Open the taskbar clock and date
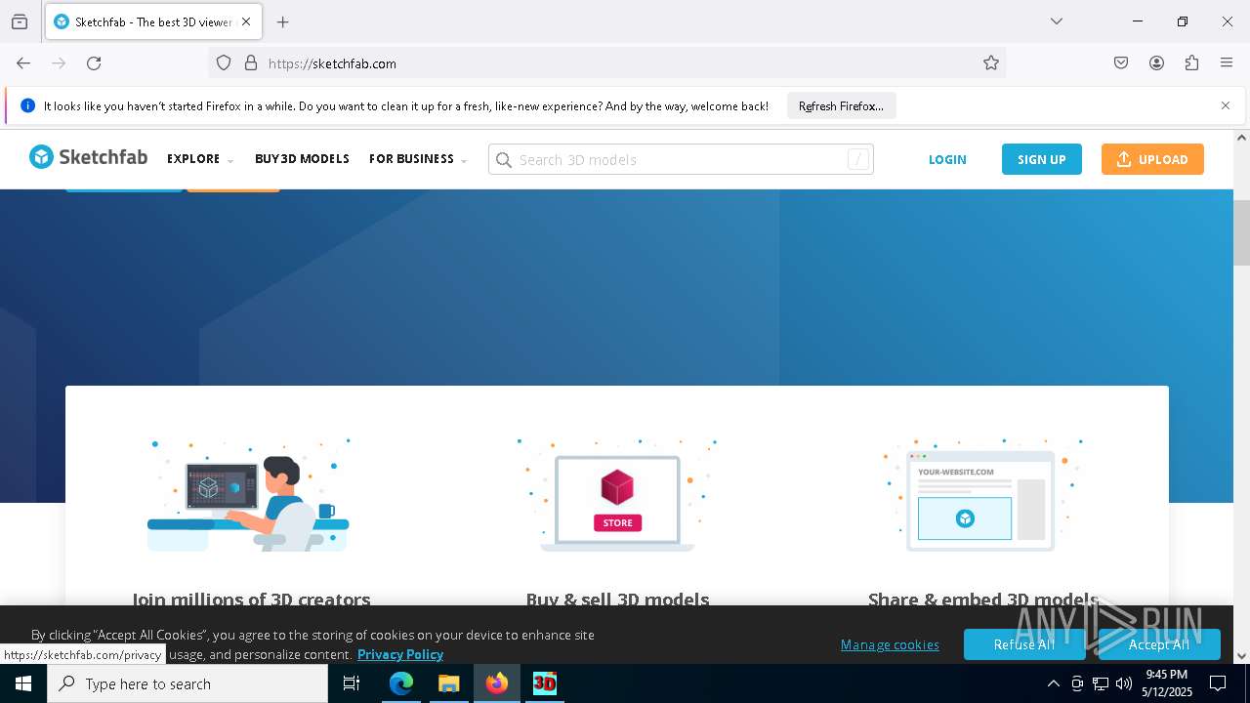1250x703 pixels. click(1166, 683)
